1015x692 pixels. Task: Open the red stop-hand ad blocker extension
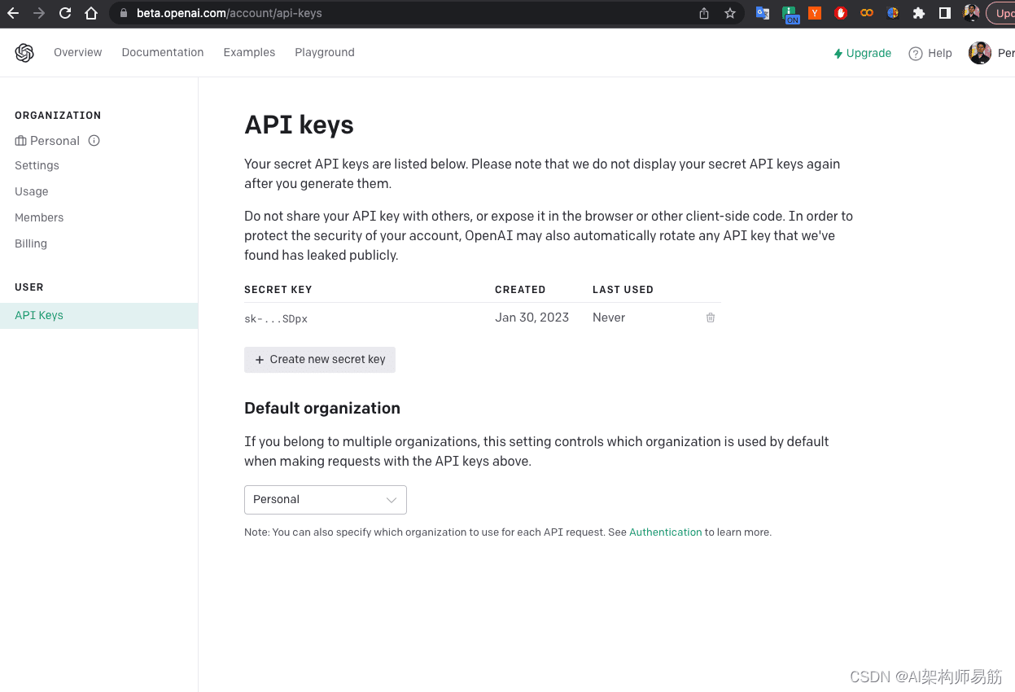click(x=841, y=13)
